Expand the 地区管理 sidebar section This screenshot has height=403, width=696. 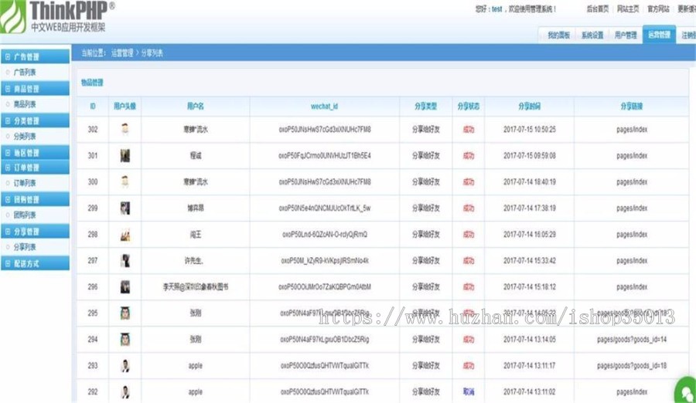(x=35, y=153)
